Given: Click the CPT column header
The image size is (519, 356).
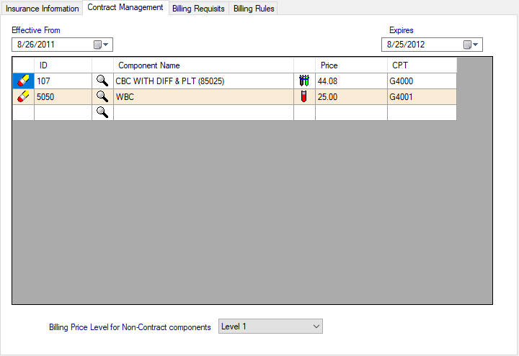Looking at the screenshot, I should click(x=422, y=65).
